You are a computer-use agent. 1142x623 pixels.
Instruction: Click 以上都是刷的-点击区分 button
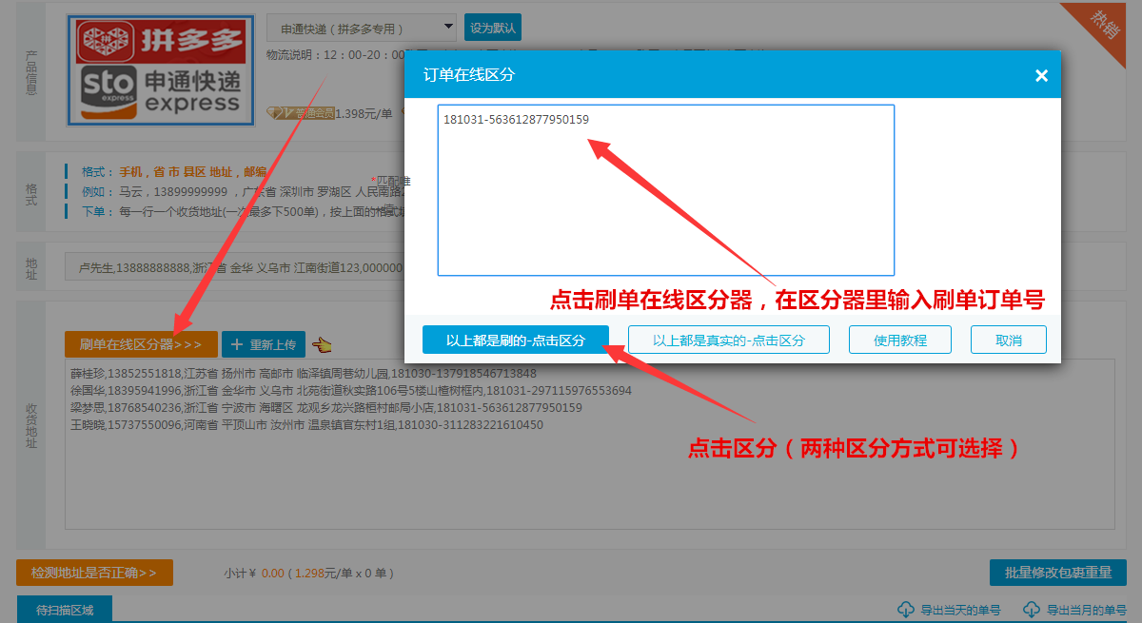click(515, 340)
